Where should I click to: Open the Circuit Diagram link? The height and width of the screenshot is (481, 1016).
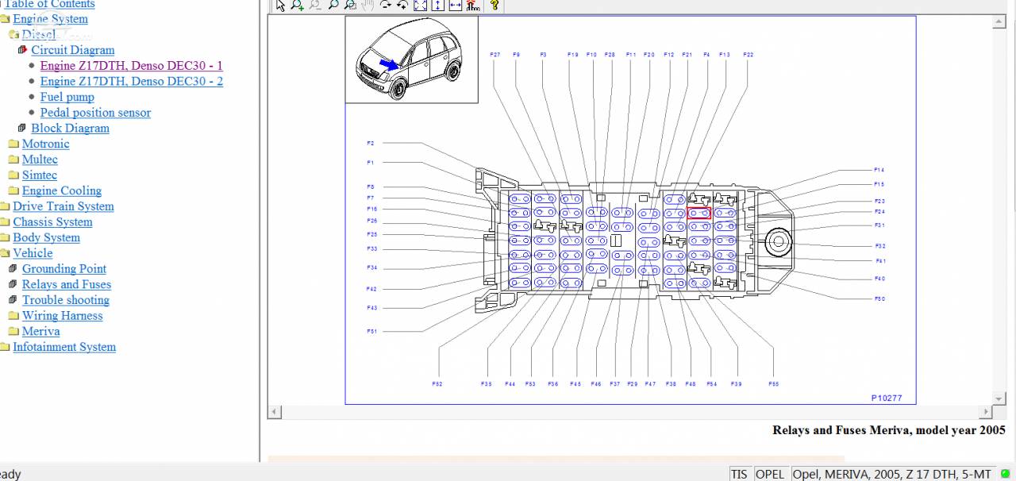[x=73, y=50]
